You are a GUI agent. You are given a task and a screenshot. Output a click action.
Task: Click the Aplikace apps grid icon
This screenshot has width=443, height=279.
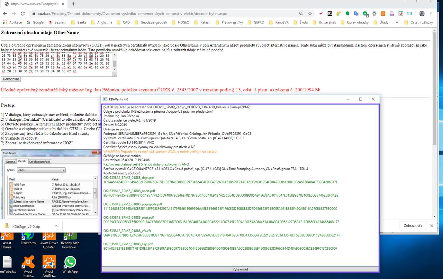5,23
